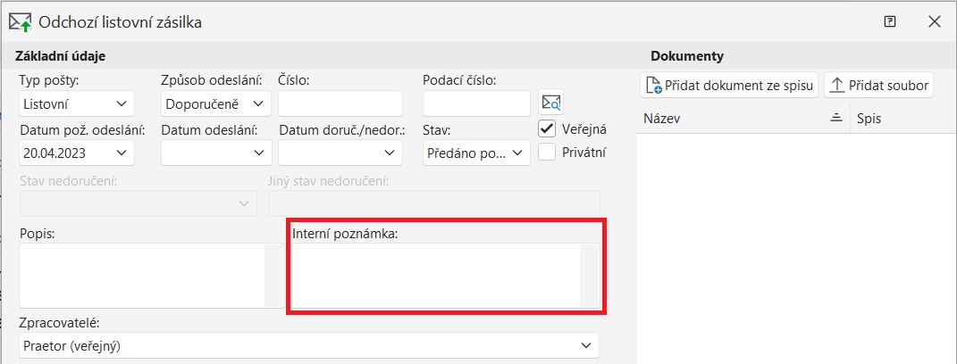The width and height of the screenshot is (957, 364).
Task: Click the sort icon in the Název column header
Action: tap(836, 118)
